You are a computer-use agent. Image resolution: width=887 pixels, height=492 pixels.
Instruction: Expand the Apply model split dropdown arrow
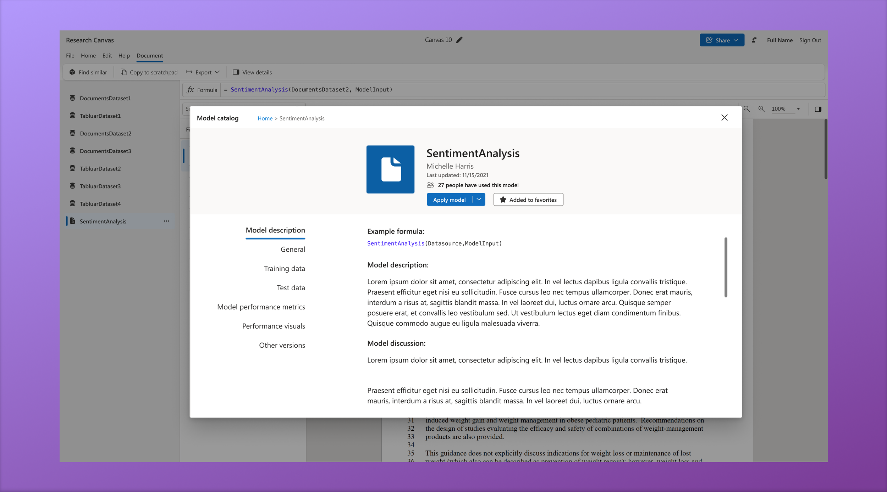pos(479,200)
